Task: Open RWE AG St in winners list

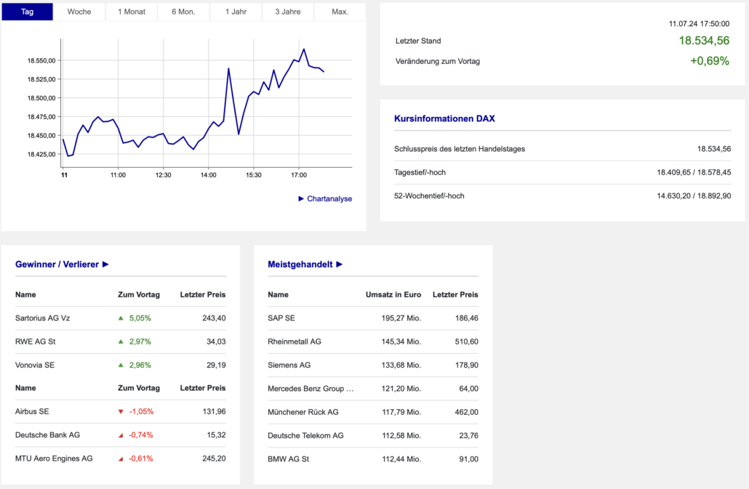Action: [36, 342]
